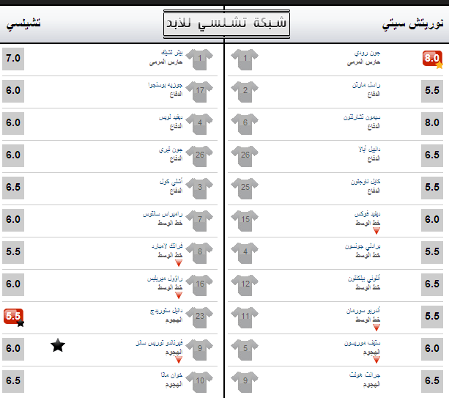Open the Norwich City team heading

pyautogui.click(x=412, y=23)
